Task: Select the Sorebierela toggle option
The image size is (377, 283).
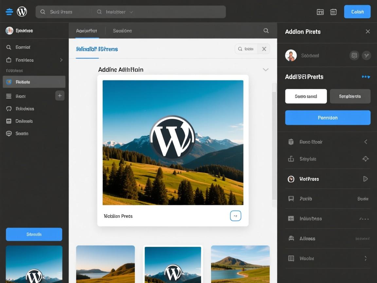Action: [350, 96]
